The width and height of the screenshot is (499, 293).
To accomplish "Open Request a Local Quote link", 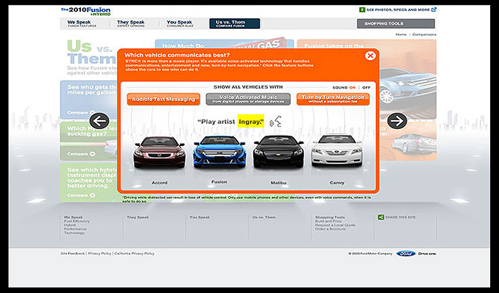I will (x=335, y=225).
